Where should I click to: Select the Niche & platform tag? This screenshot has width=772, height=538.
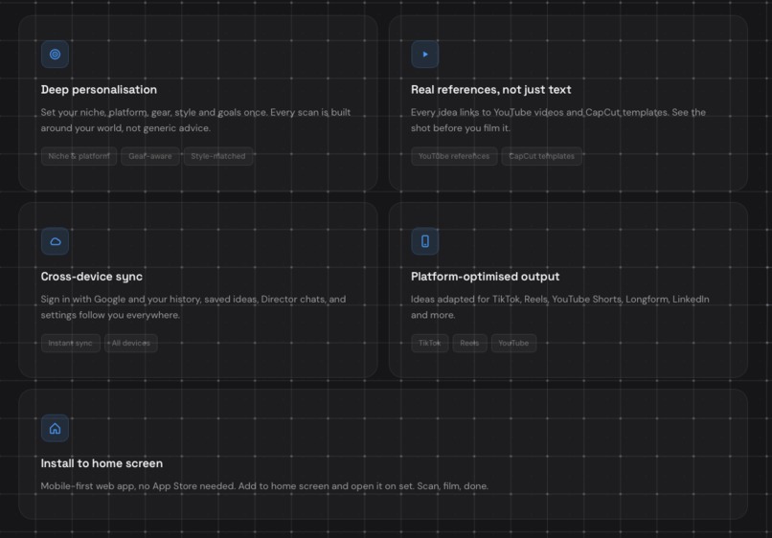[79, 156]
